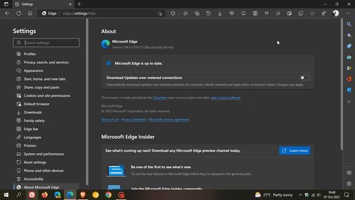The height and width of the screenshot is (200, 355).
Task: Close the Settings tab
Action: pyautogui.click(x=70, y=4)
